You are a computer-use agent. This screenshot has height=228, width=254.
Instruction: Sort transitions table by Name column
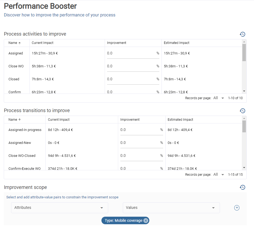[x=15, y=119]
